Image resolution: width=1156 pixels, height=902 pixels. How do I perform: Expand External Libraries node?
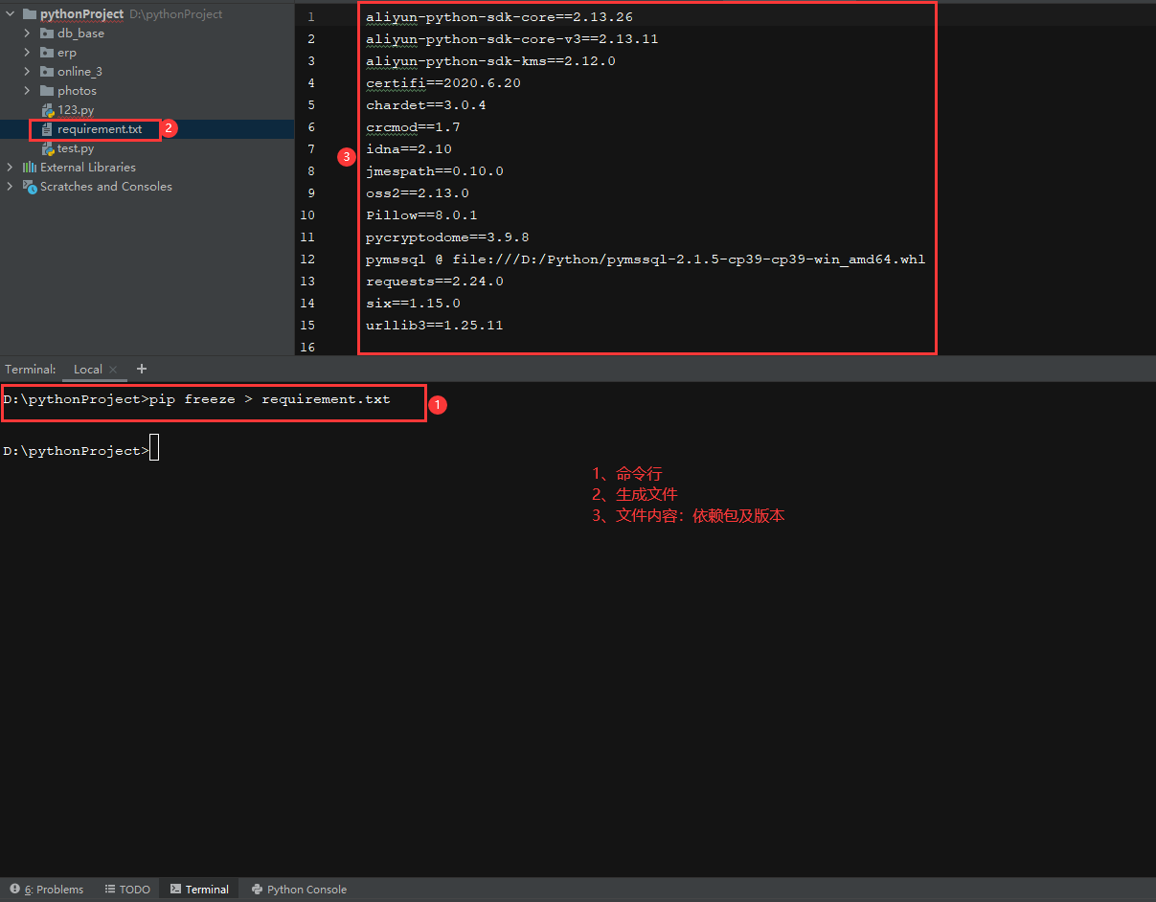pyautogui.click(x=10, y=168)
